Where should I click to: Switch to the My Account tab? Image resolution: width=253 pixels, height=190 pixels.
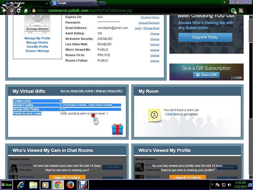pyautogui.click(x=26, y=3)
